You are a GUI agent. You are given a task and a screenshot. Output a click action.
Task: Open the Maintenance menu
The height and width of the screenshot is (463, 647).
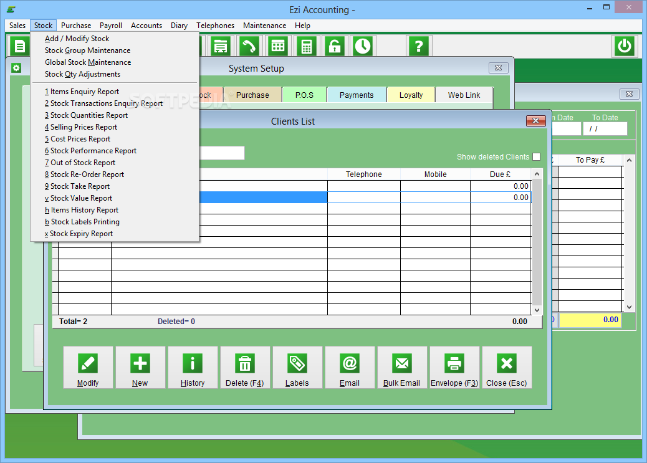pos(264,26)
